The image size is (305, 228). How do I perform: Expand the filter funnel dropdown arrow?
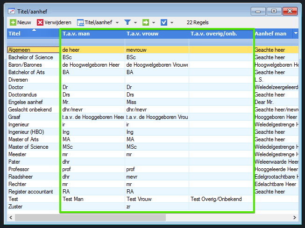tap(135, 22)
